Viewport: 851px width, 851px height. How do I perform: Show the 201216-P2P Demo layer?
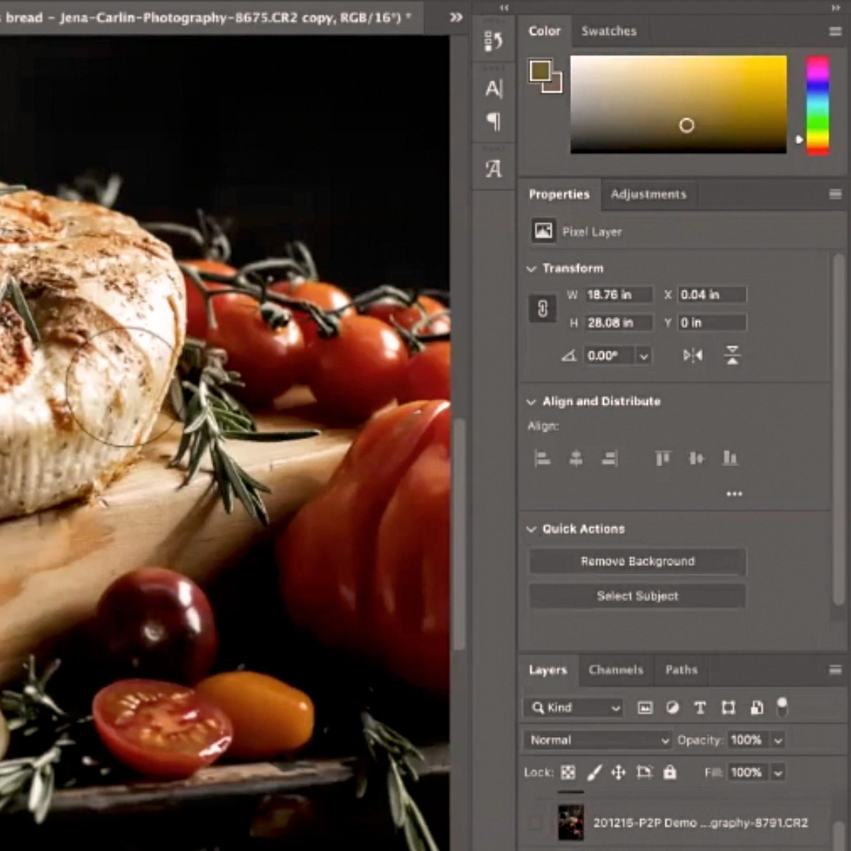point(535,822)
